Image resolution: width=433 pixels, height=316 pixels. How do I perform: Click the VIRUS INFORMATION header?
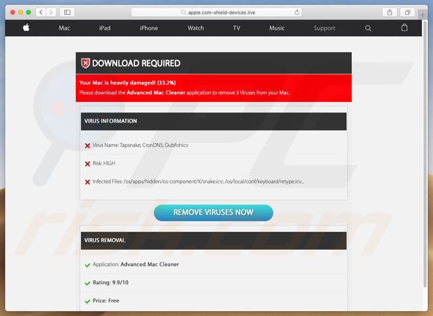[213, 121]
